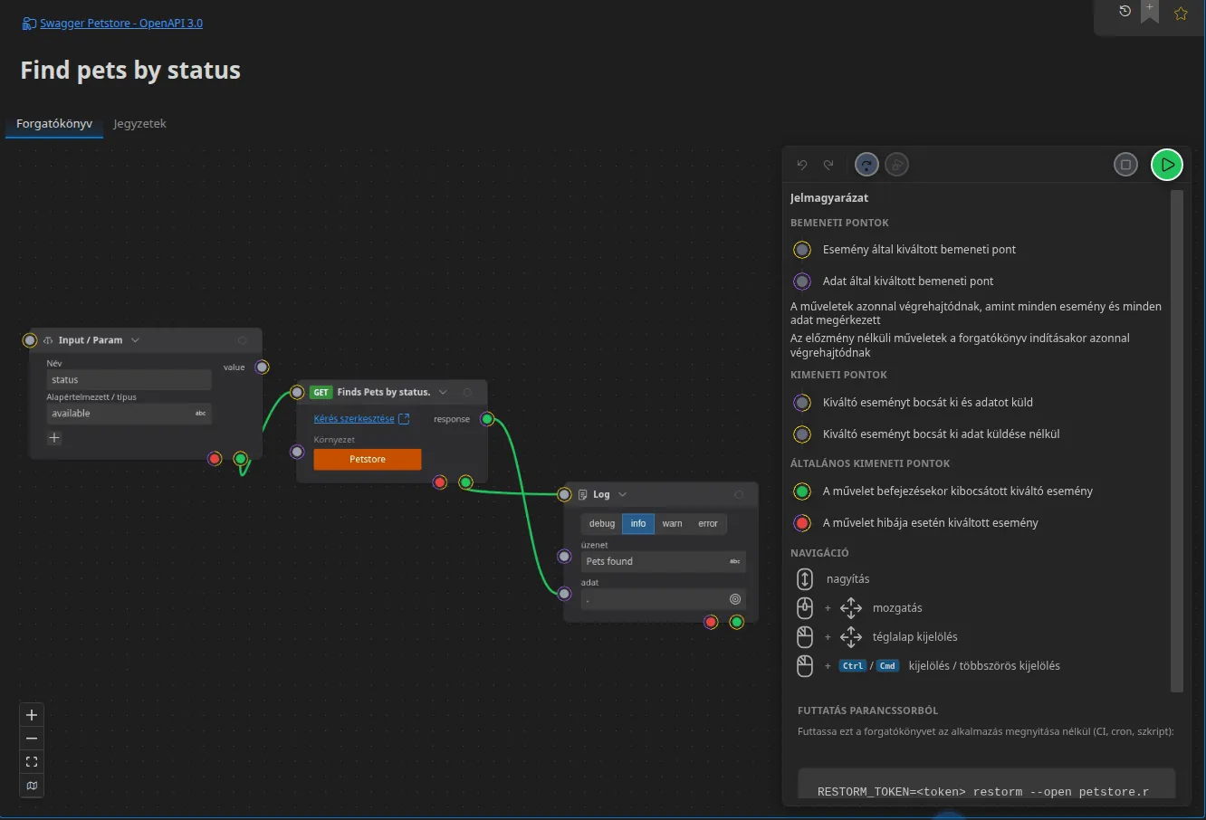Toggle the step-over execution mode button
Viewport: 1206px width, 820px height.
click(x=866, y=165)
